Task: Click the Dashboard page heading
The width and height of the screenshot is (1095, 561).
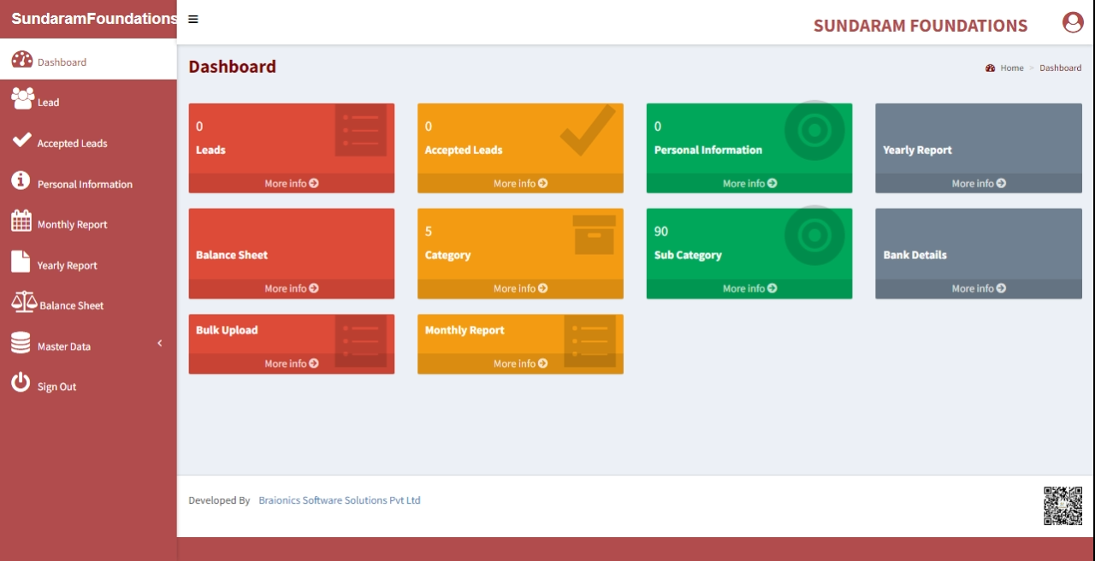Action: [233, 67]
